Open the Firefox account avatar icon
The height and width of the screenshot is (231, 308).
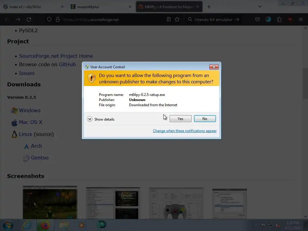coord(268,19)
